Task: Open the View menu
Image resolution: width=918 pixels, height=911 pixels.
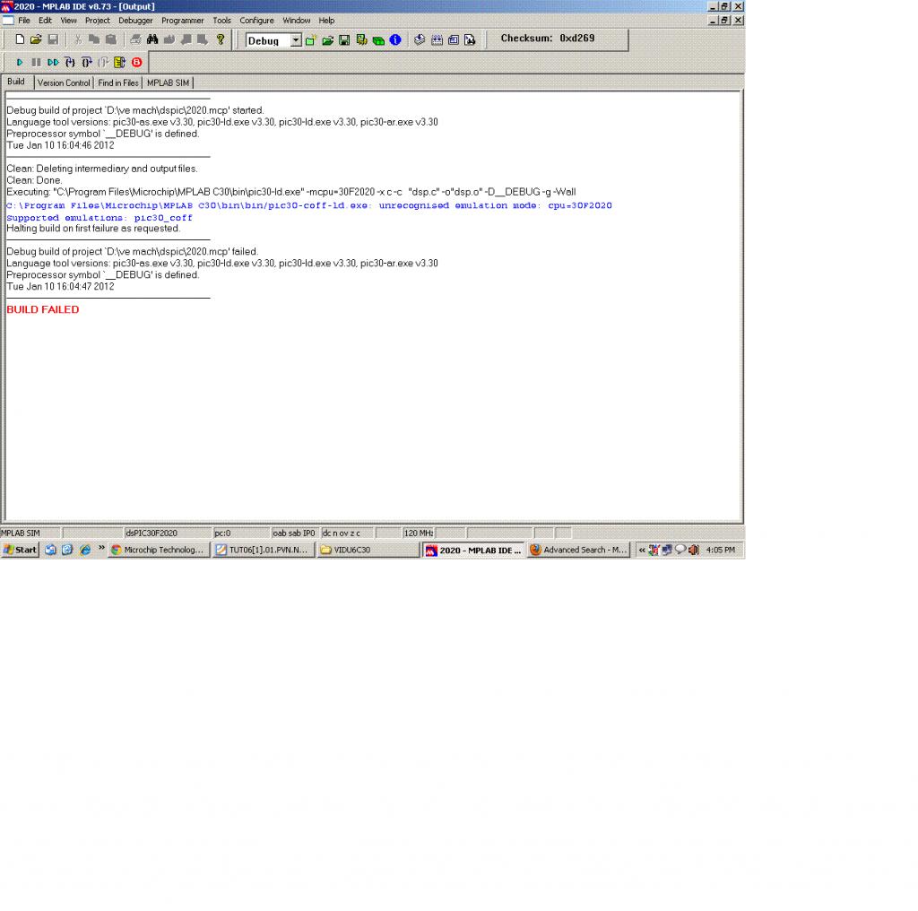Action: [x=68, y=21]
